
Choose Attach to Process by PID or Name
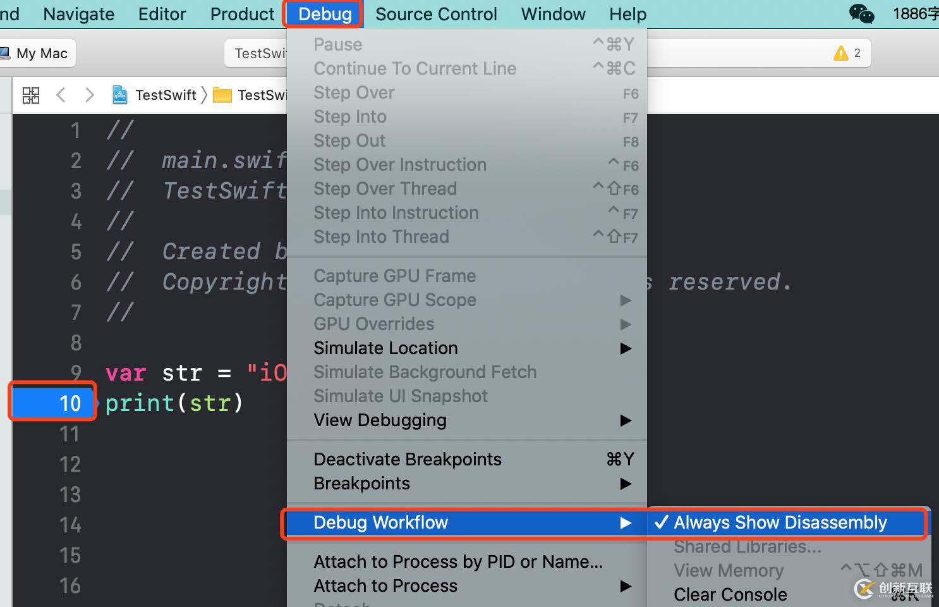click(467, 561)
